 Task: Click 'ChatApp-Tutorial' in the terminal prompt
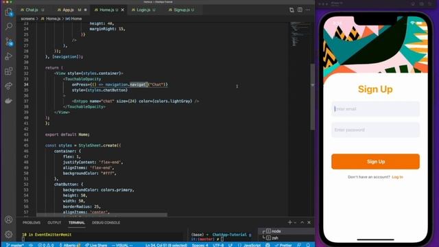[x=229, y=235]
